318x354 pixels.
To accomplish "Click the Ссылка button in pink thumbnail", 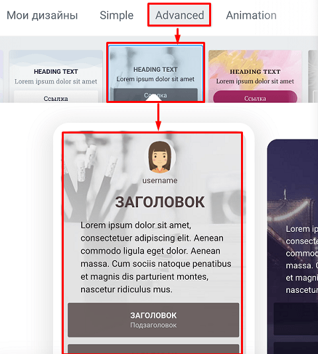I will click(255, 97).
